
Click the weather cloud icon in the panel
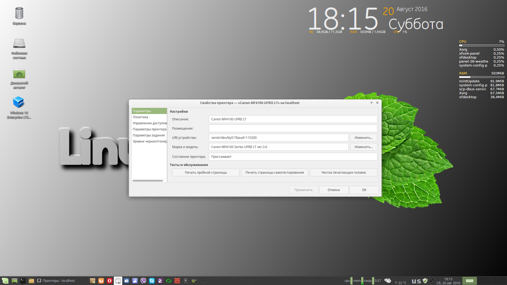click(388, 281)
